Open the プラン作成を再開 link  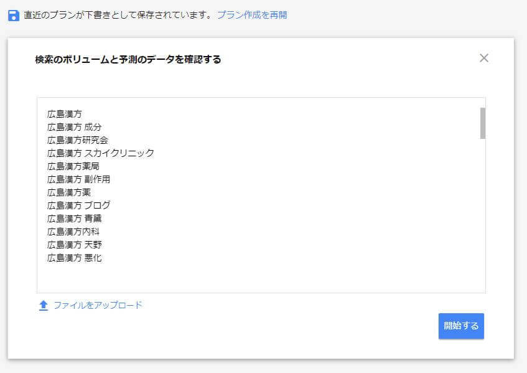point(252,15)
